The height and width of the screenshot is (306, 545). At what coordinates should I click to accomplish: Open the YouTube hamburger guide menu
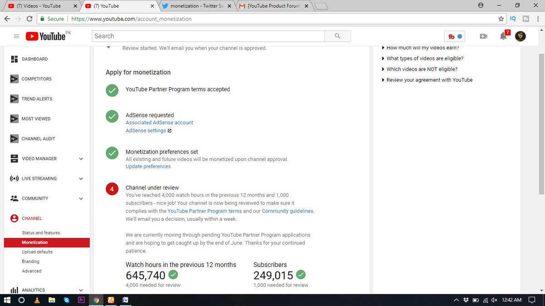click(16, 36)
